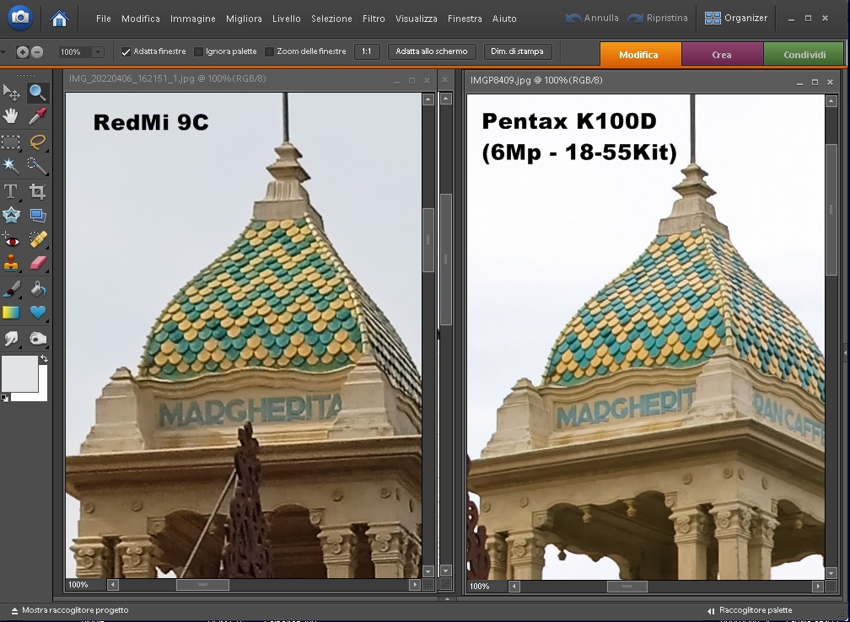Image resolution: width=850 pixels, height=622 pixels.
Task: Open the Organizer
Action: 736,18
